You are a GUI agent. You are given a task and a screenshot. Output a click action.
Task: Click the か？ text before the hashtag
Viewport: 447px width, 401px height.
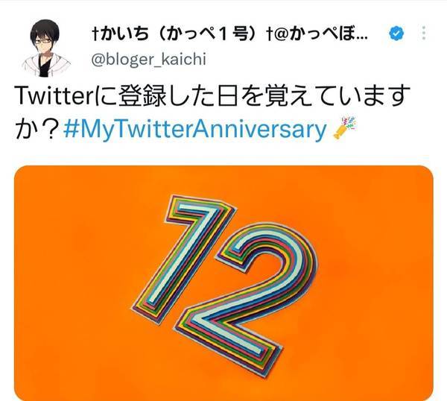(x=39, y=129)
